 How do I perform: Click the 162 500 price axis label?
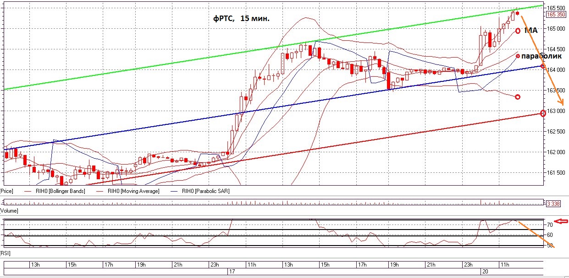click(555, 131)
